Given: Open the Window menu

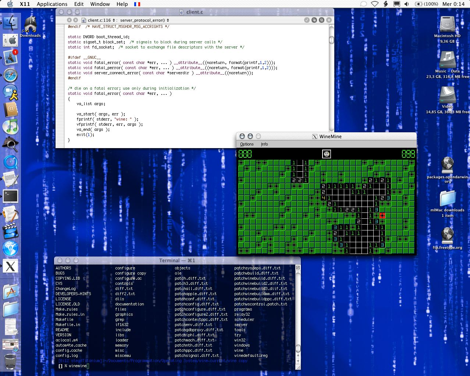Looking at the screenshot, I should coord(100,4).
